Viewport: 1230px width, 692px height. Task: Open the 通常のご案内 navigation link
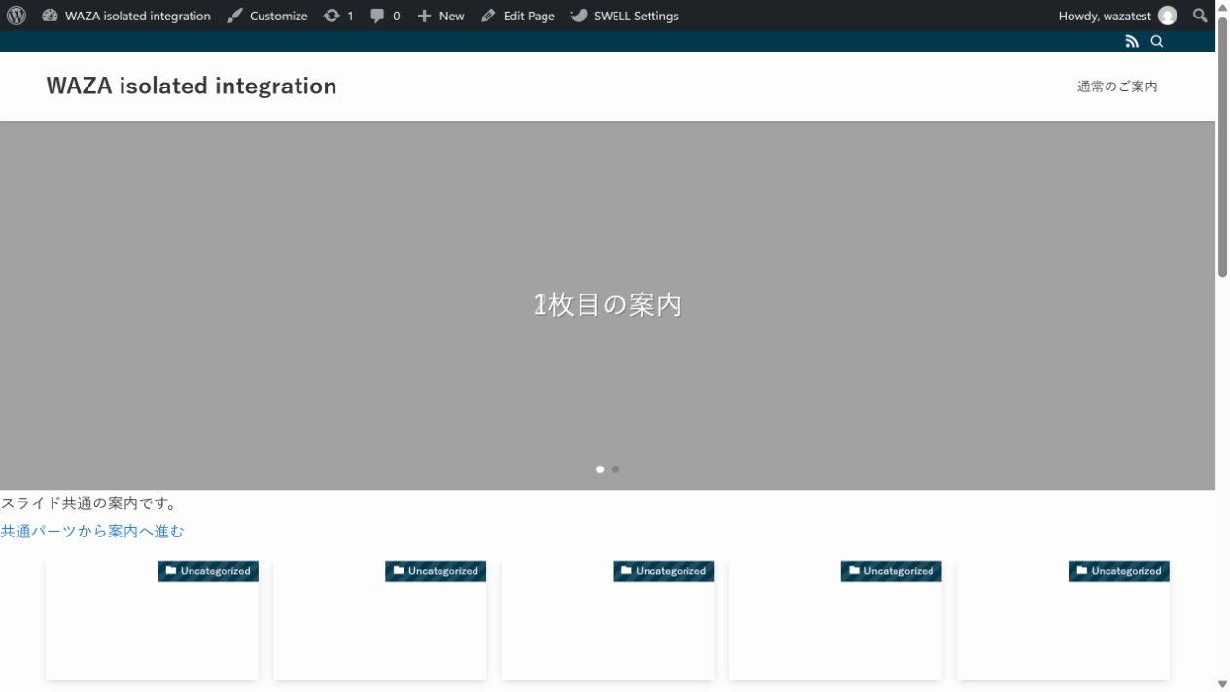[x=1117, y=86]
